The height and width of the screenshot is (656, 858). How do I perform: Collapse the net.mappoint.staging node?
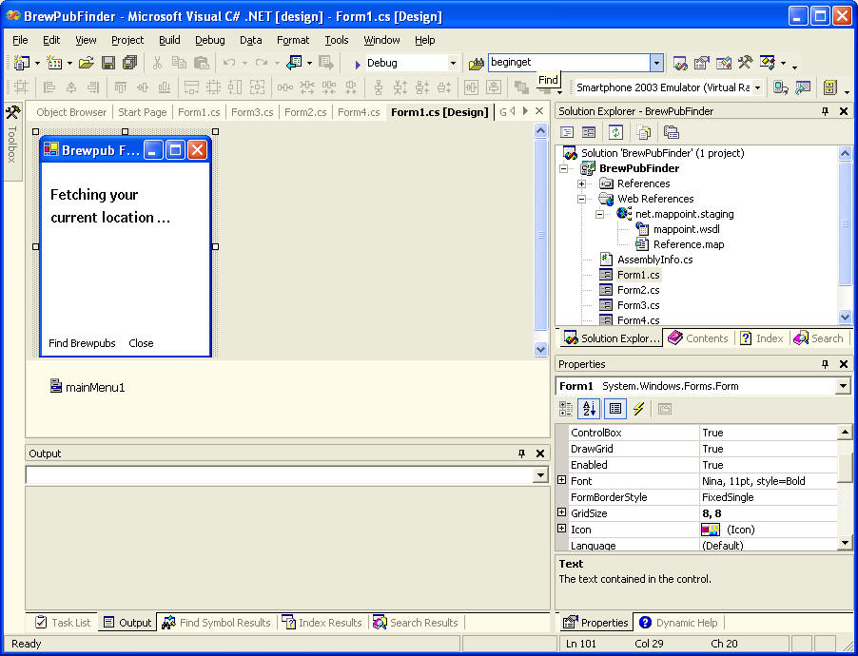[599, 215]
